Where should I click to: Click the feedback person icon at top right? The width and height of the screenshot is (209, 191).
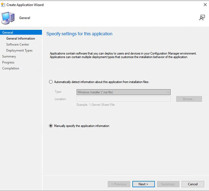(202, 18)
